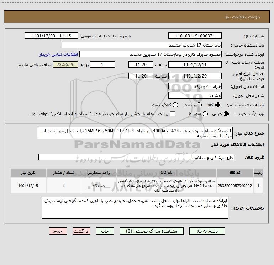Click the پاسخ به نیاز button

(207, 231)
